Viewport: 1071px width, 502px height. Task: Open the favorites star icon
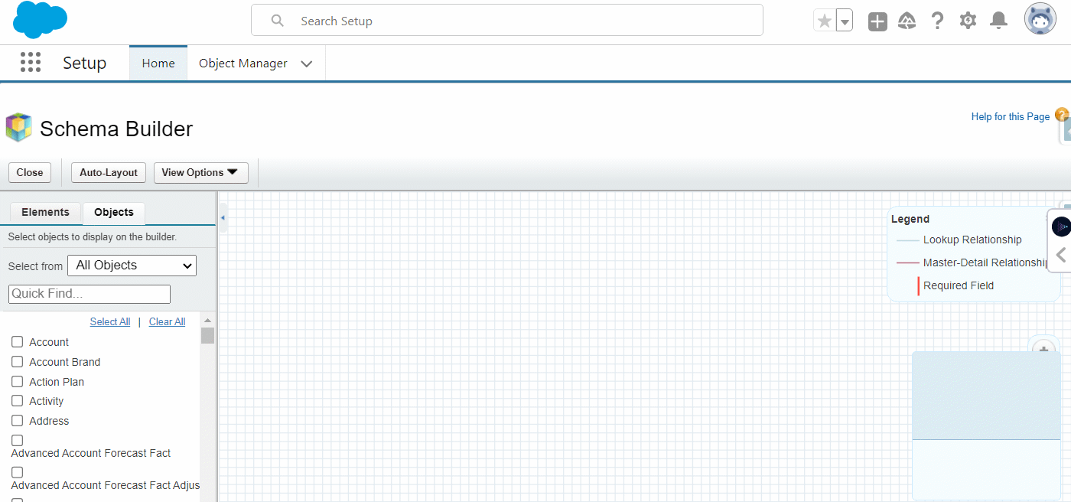click(824, 21)
